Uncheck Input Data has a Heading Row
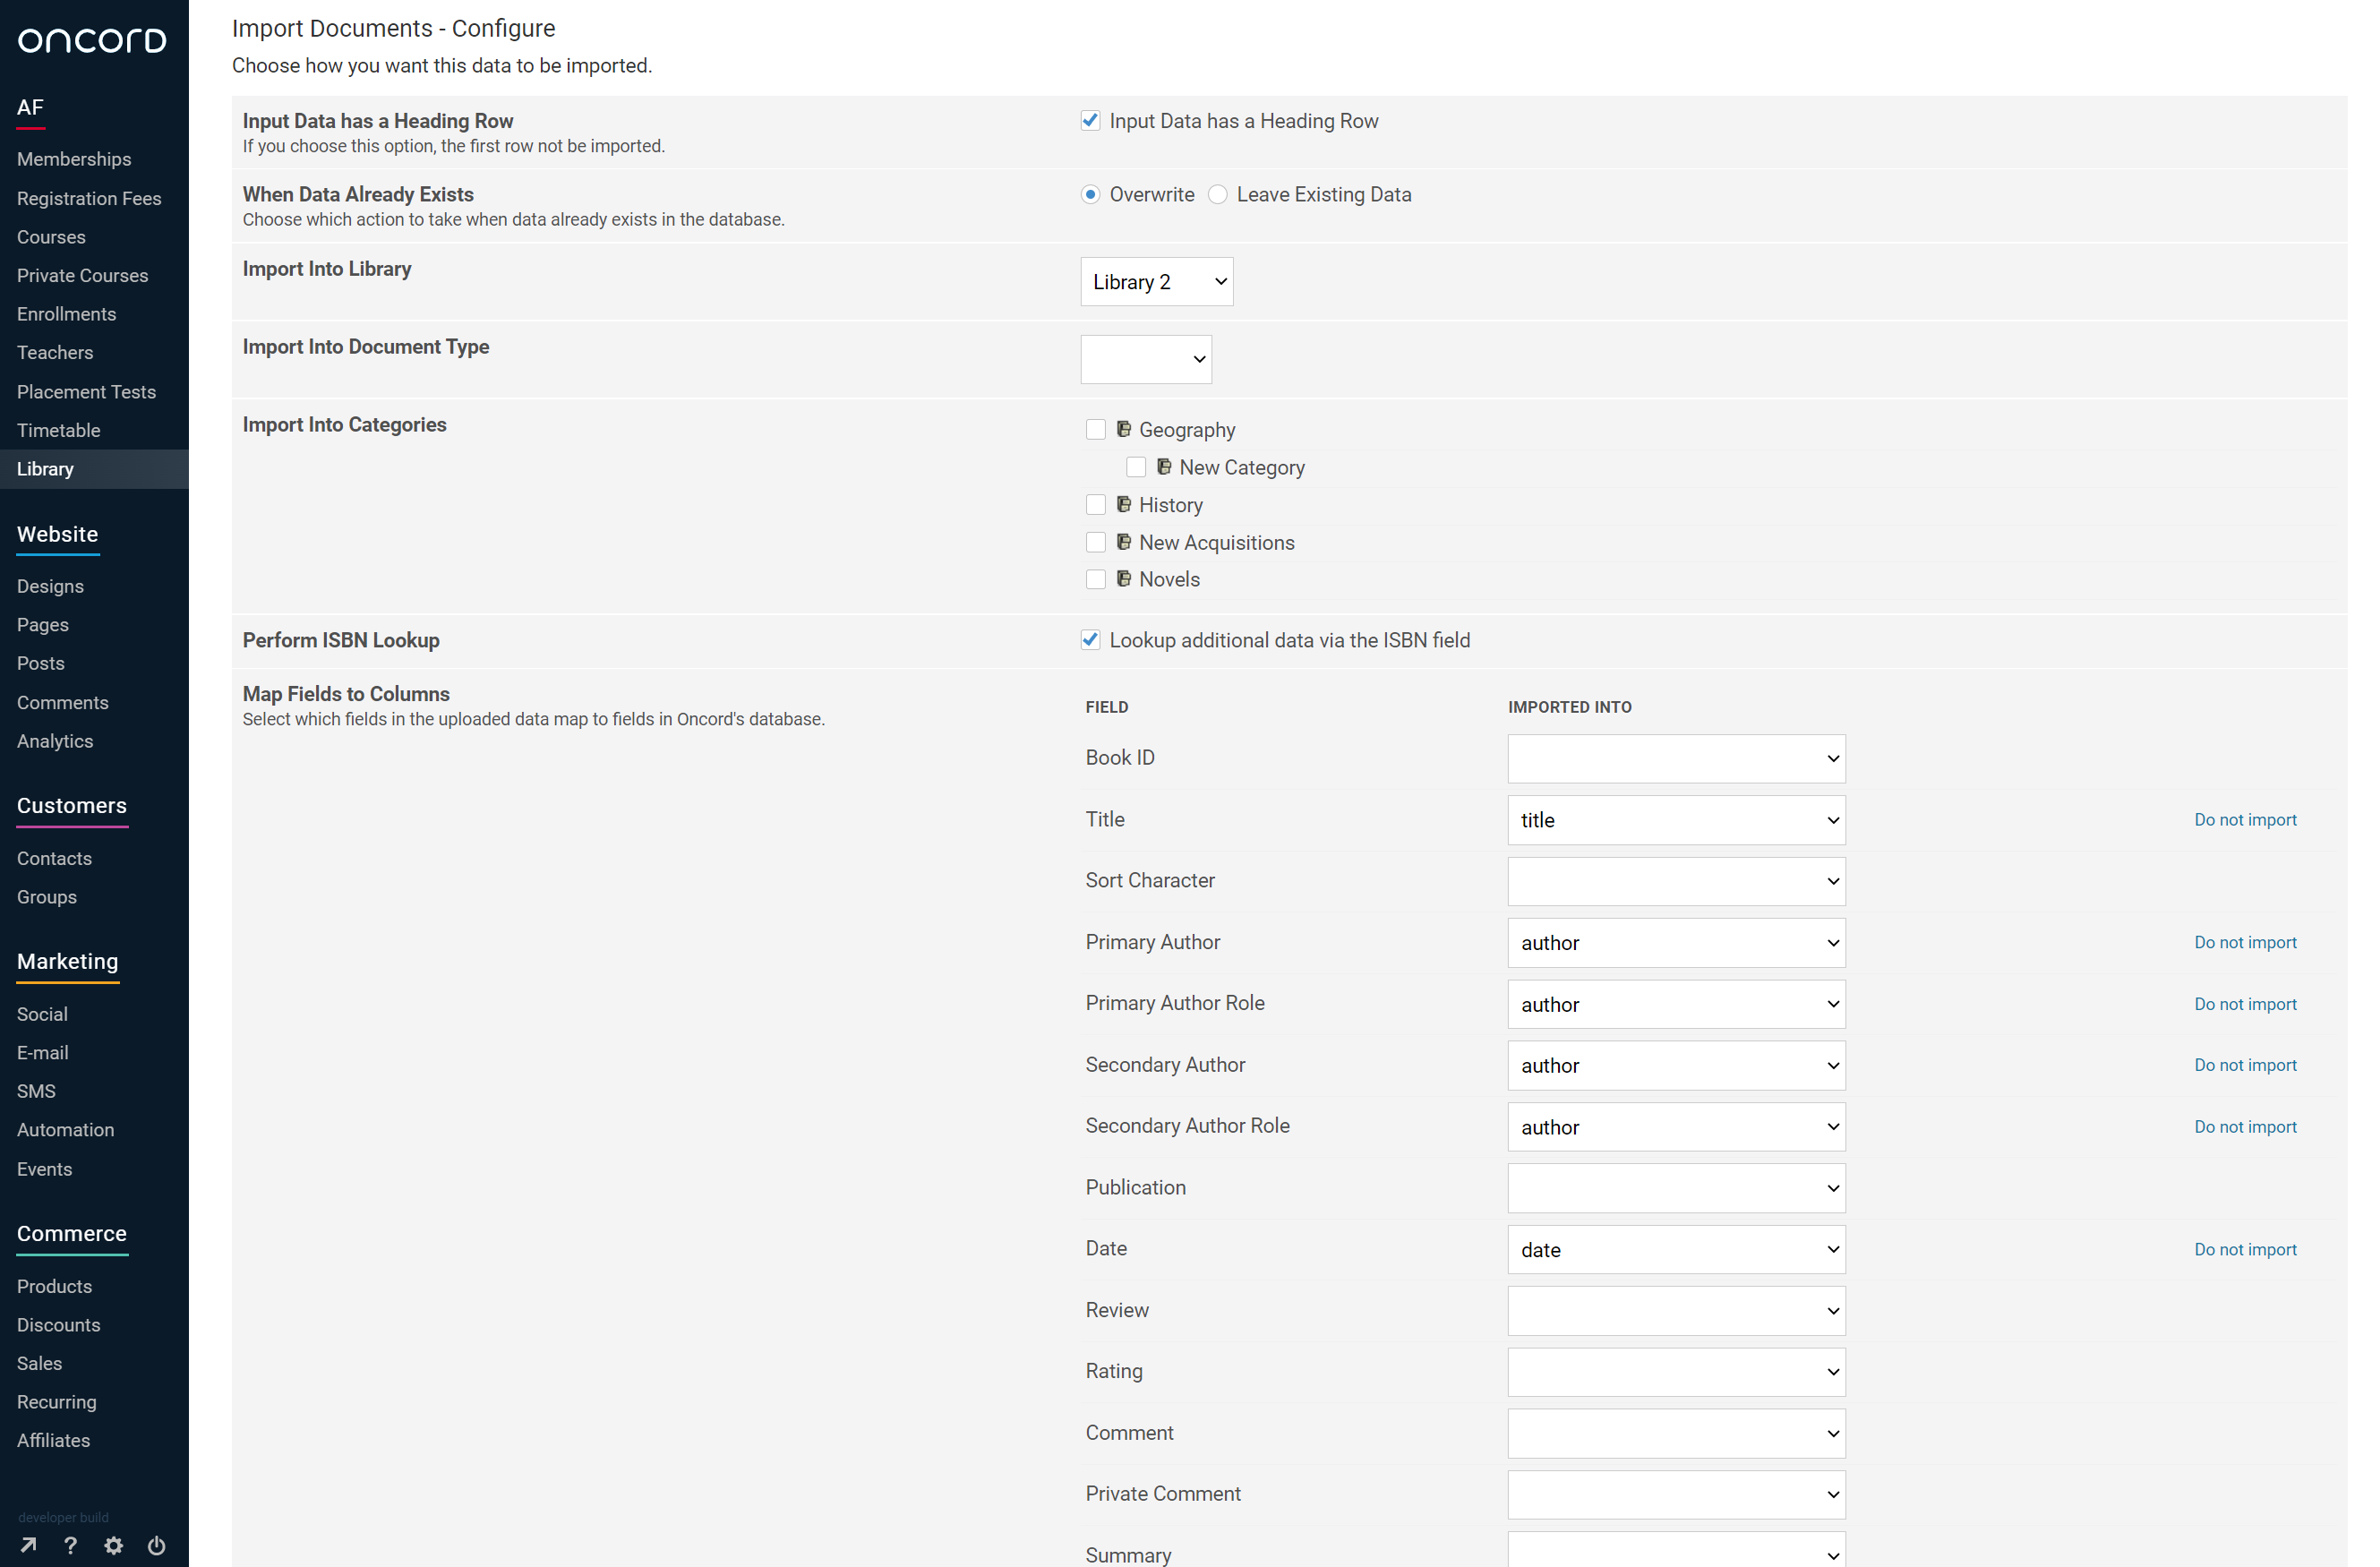Viewport: 2380px width, 1567px height. coord(1090,121)
